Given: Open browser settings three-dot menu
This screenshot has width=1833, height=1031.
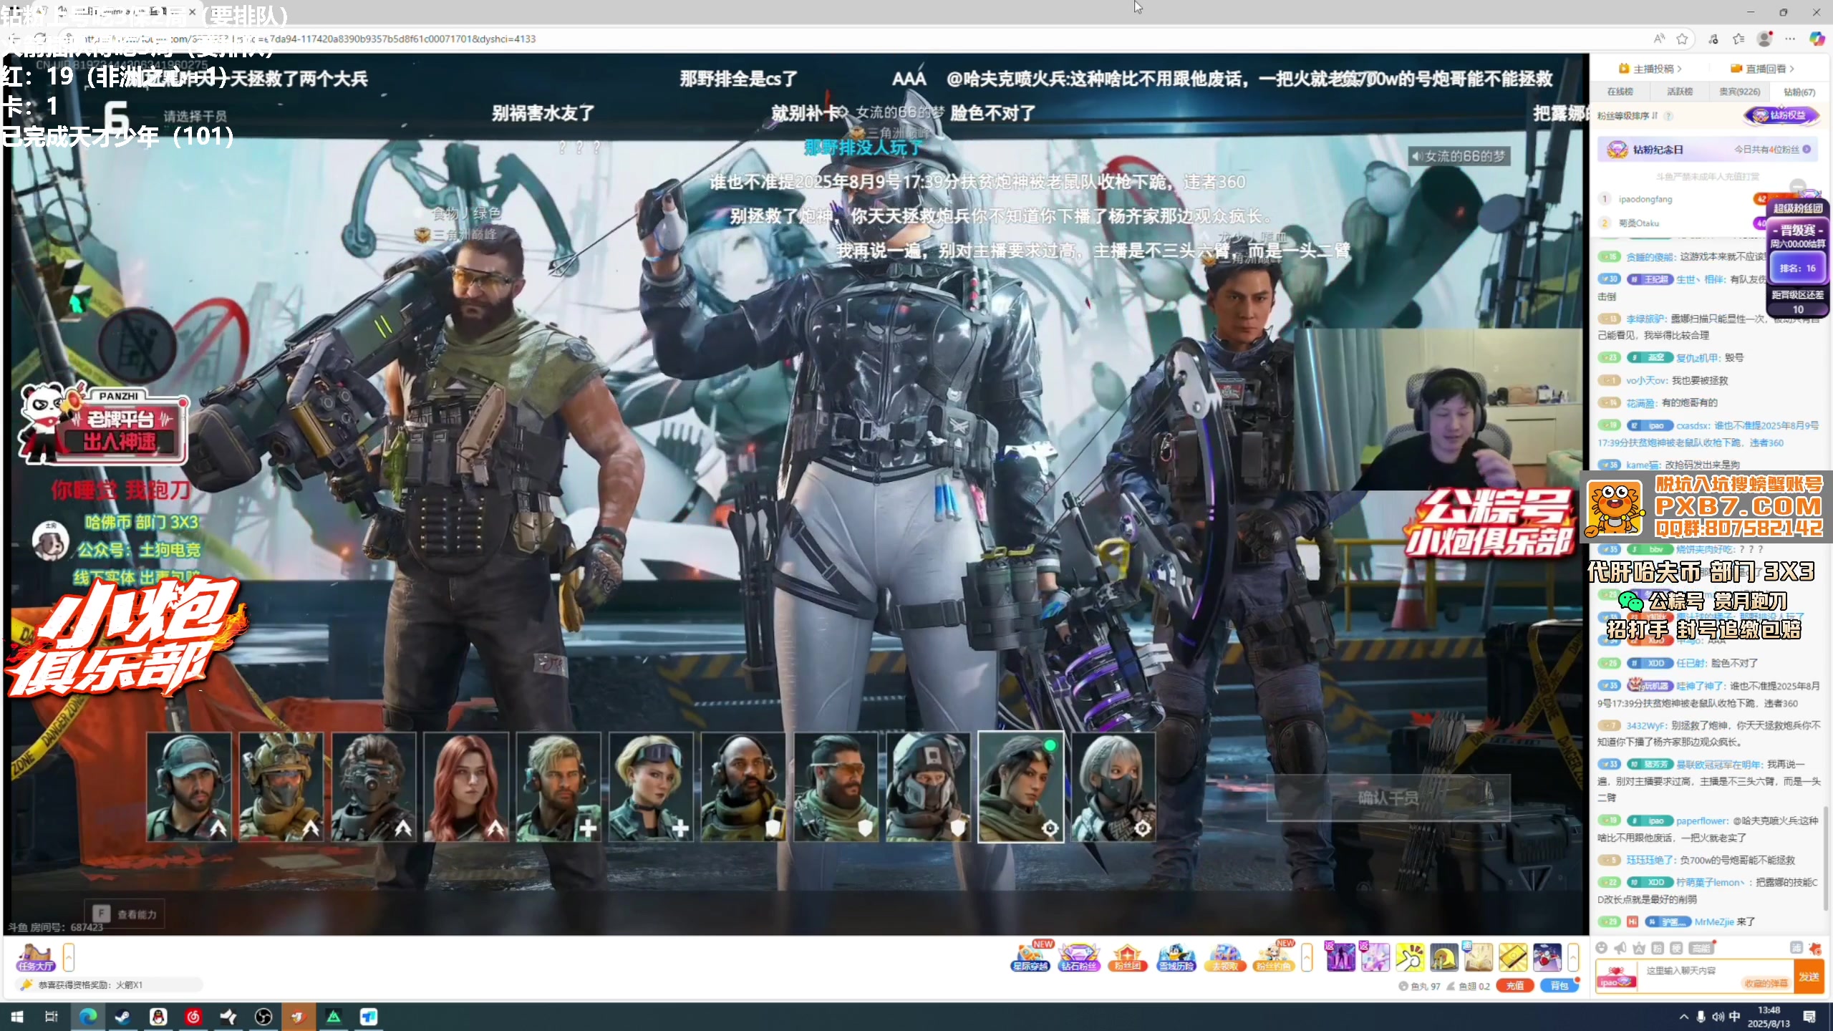Looking at the screenshot, I should click(1790, 39).
